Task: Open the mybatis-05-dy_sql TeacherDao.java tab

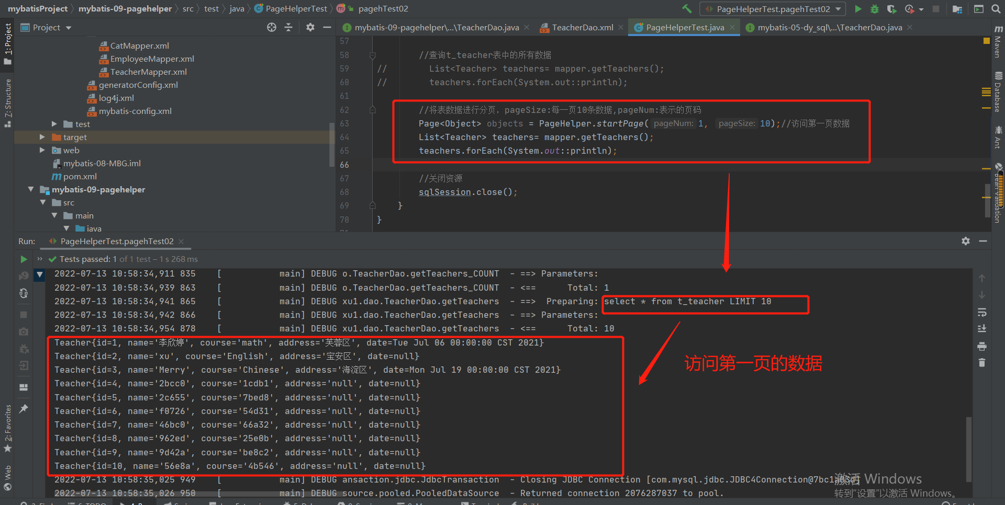Action: click(x=830, y=27)
